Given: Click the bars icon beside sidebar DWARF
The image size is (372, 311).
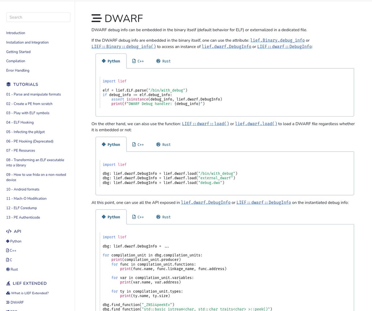Looking at the screenshot, I should point(8,302).
